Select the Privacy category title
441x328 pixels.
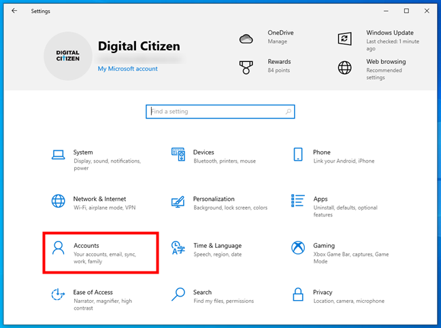323,293
